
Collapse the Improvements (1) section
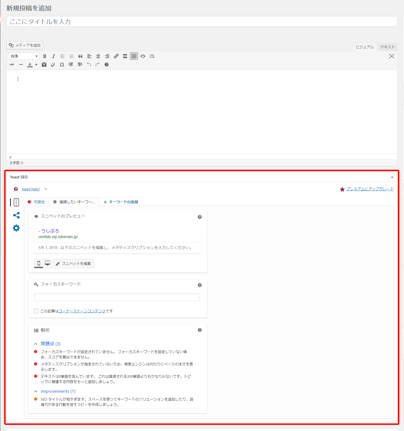(x=58, y=391)
